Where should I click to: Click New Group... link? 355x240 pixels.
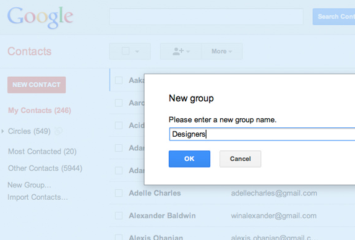[x=30, y=185]
